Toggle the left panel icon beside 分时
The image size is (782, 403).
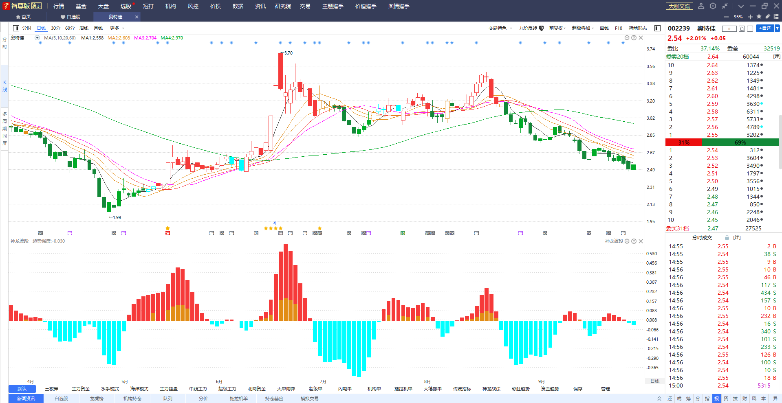tap(16, 28)
